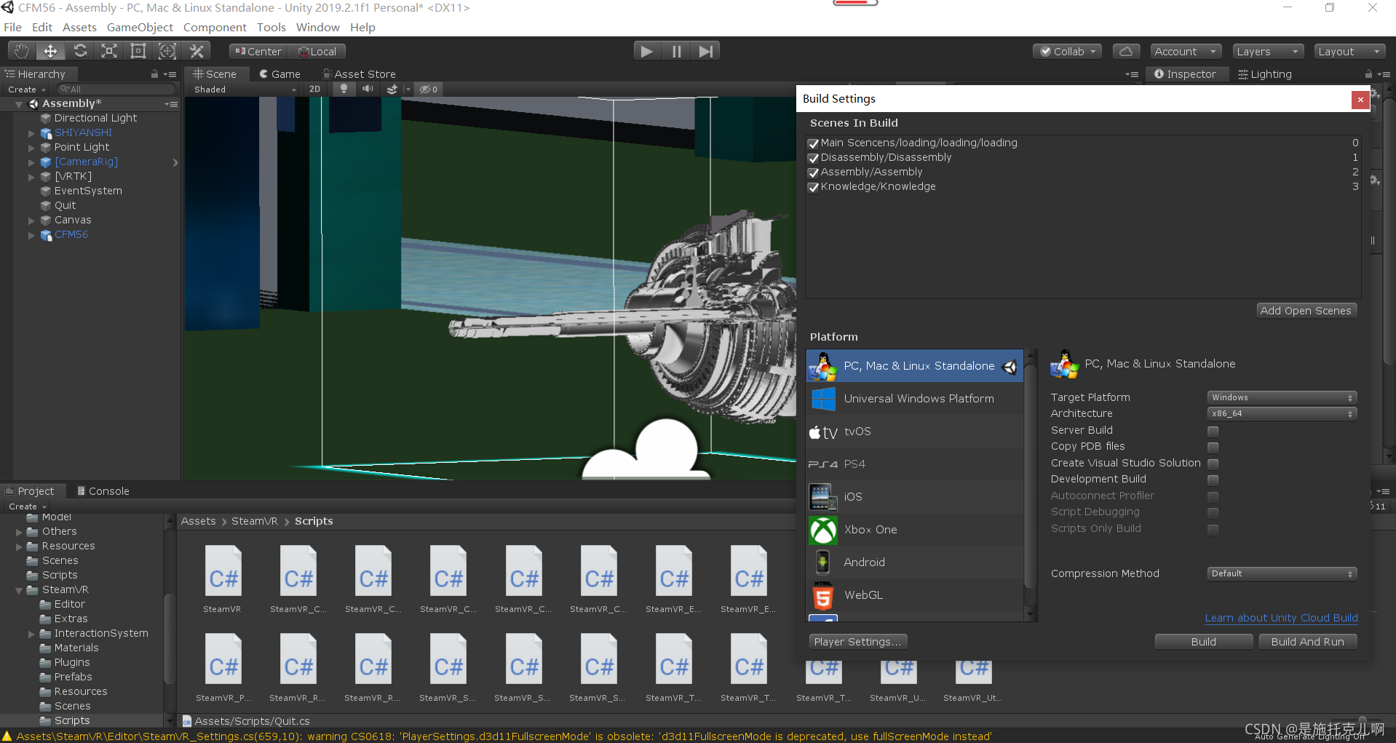Open scene effects image icon
Viewport: 1396px width, 743px height.
(392, 89)
